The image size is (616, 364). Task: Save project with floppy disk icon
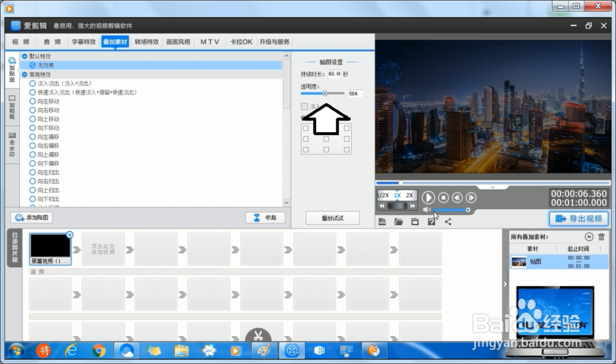(x=415, y=221)
